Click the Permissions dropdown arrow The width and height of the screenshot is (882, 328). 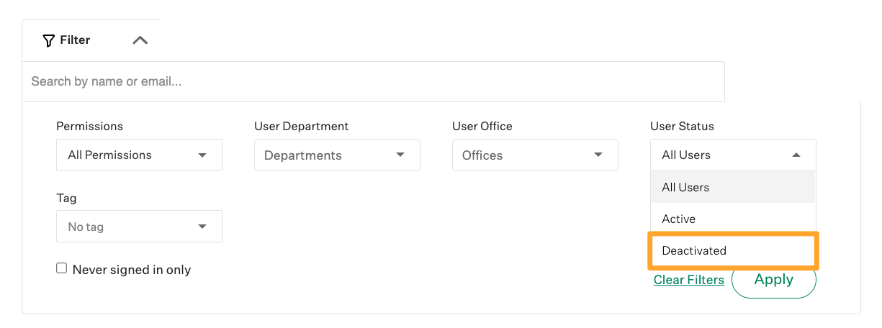click(x=202, y=155)
